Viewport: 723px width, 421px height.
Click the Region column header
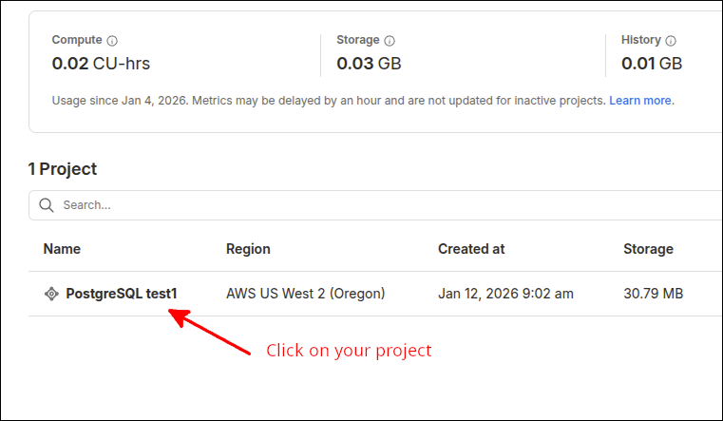[248, 249]
